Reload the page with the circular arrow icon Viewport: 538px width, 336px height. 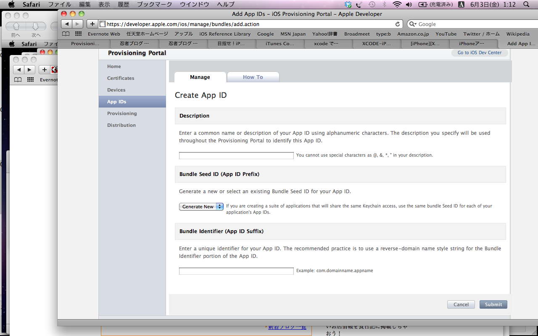398,24
